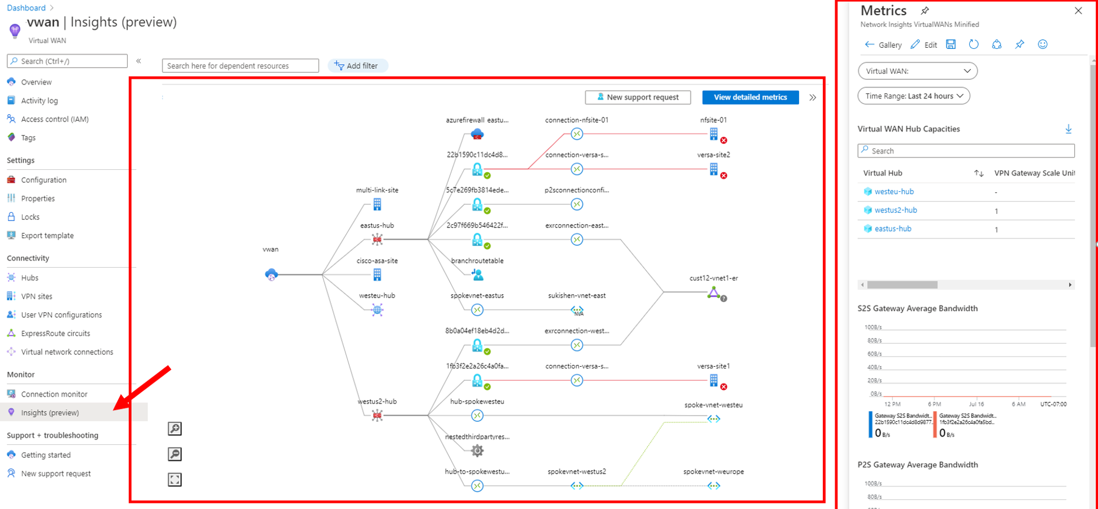Open Insights (preview) menu item
Screen dimensions: 1098x509
50,413
